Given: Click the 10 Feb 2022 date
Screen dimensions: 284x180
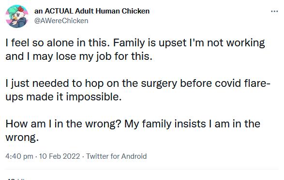Looking at the screenshot, I should tap(60, 156).
